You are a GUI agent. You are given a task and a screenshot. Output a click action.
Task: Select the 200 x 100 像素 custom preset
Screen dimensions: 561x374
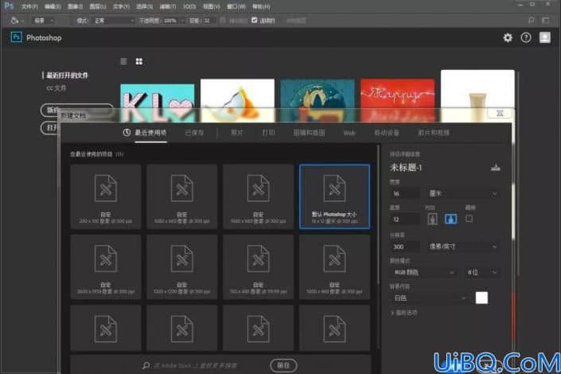tap(106, 197)
